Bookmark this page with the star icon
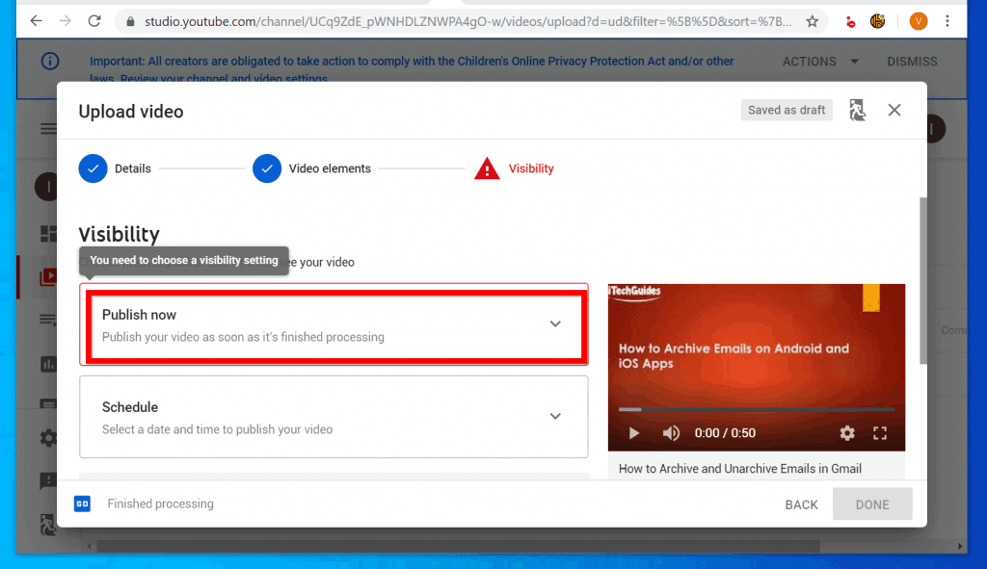The height and width of the screenshot is (569, 987). 812,22
